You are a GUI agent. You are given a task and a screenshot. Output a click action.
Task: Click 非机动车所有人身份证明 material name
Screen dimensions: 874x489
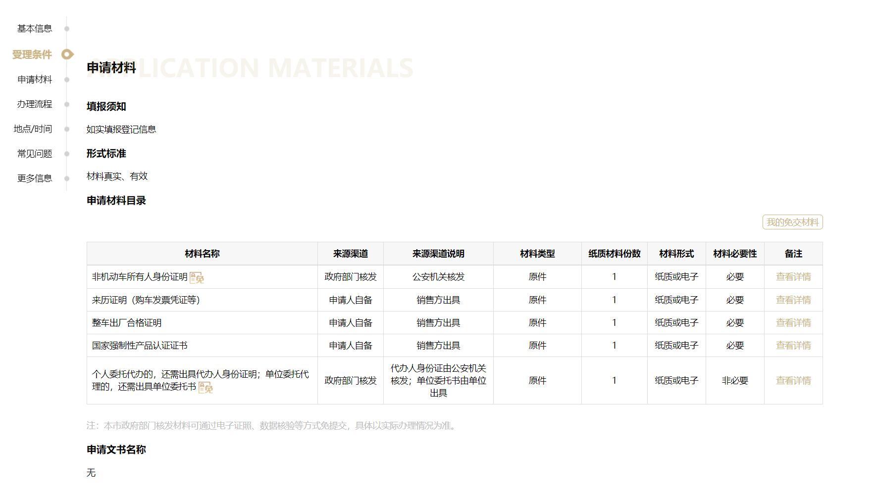[x=140, y=277]
